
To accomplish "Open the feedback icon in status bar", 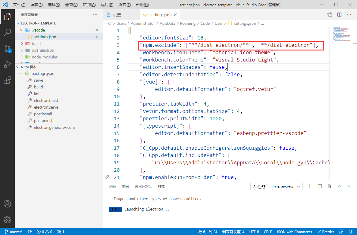I will [x=341, y=232].
